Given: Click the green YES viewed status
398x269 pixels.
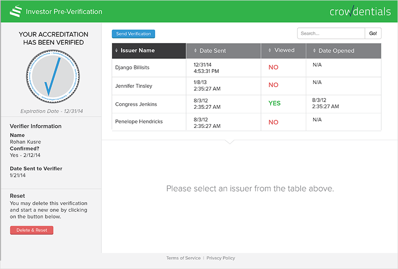Looking at the screenshot, I should (x=275, y=103).
